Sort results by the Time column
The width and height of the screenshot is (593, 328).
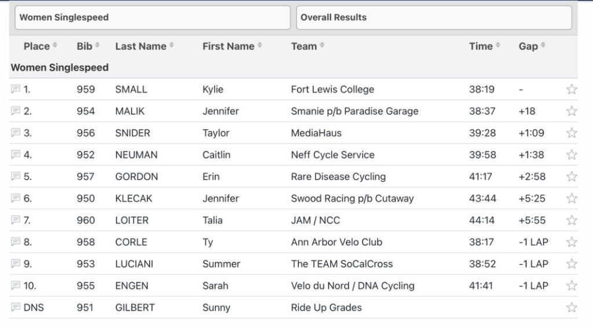pos(485,46)
